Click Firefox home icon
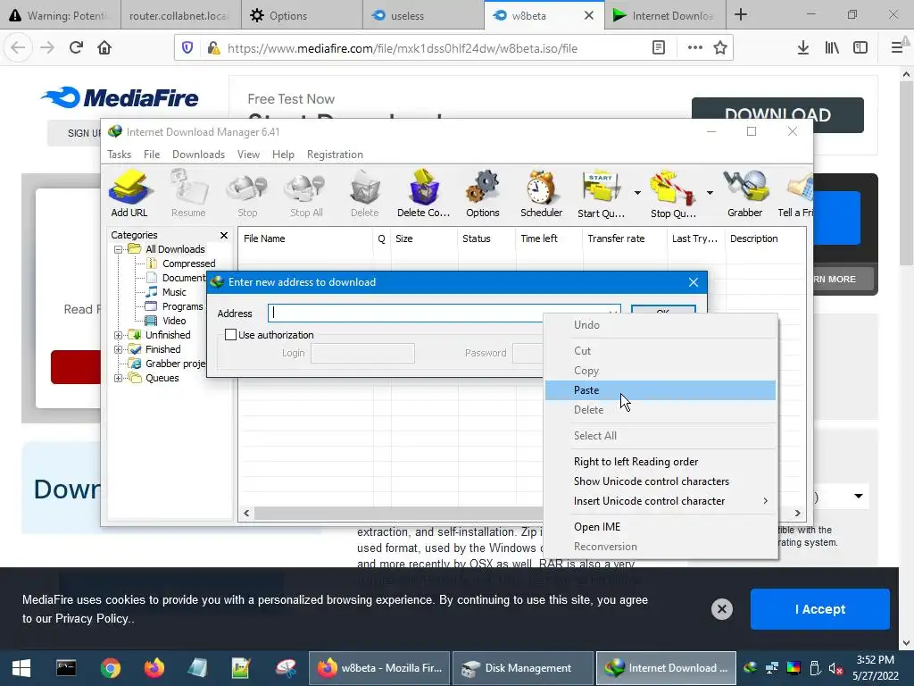914x686 pixels. click(x=104, y=48)
